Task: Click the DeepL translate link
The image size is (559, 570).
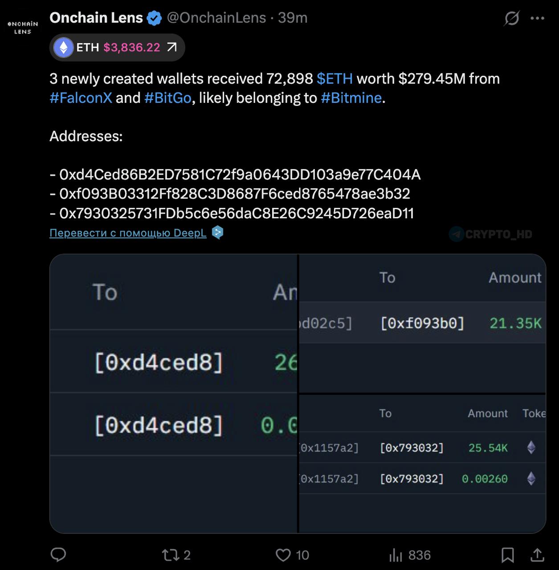Action: [128, 233]
